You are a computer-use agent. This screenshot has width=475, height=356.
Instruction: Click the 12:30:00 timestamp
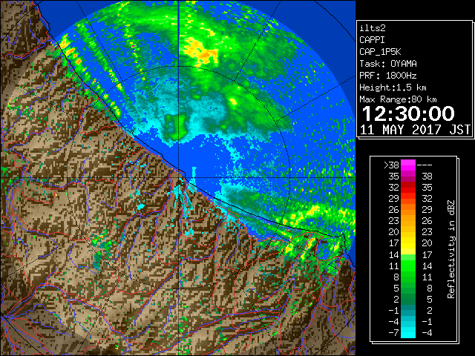(x=408, y=113)
